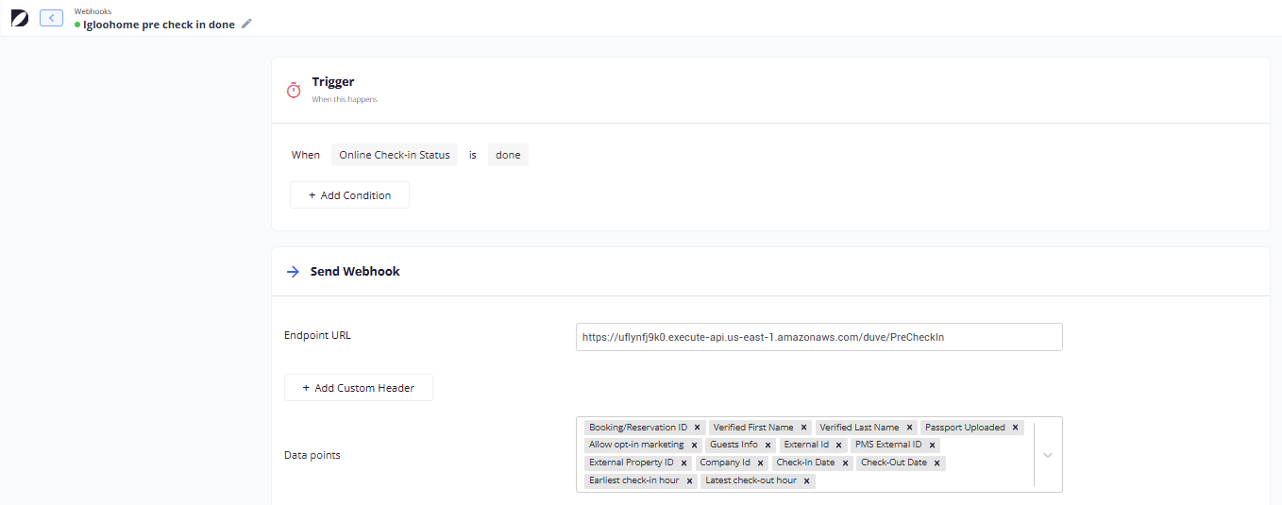Click the 'When this happens' subtitle

point(345,99)
